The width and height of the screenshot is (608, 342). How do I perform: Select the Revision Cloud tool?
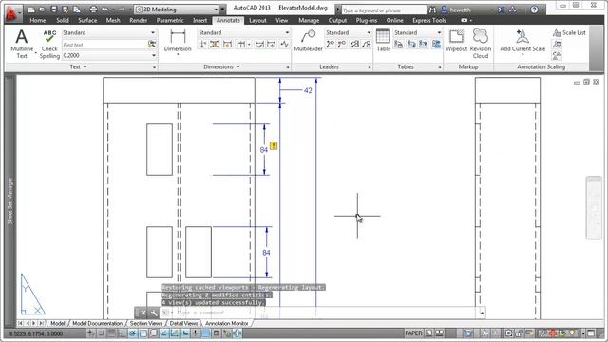(481, 44)
